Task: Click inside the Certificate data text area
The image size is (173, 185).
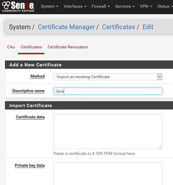Action: [108, 131]
